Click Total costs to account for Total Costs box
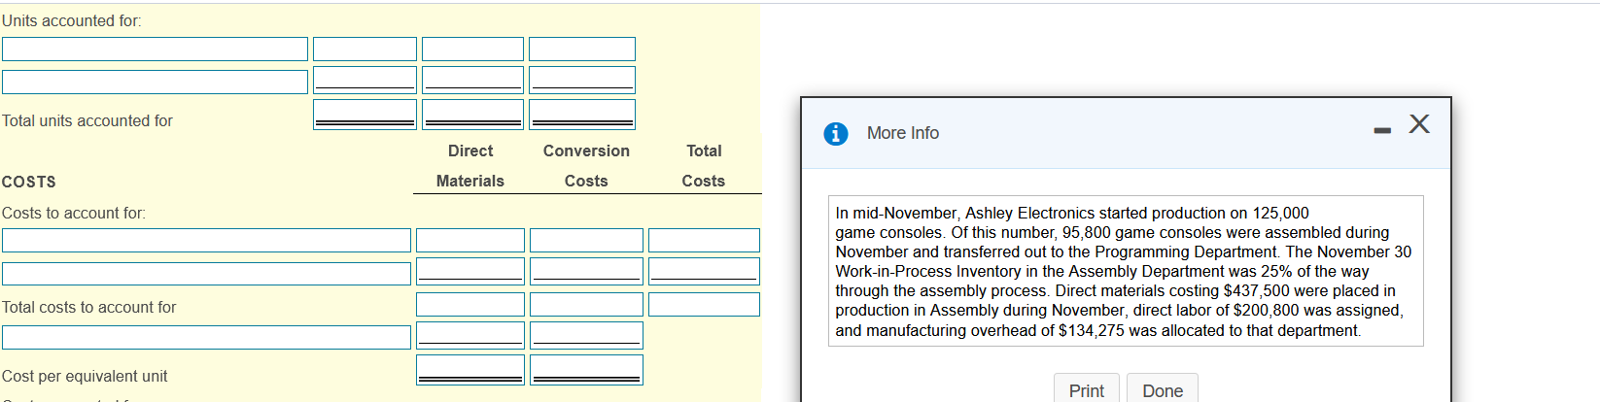Viewport: 1600px width, 402px height. [x=704, y=305]
